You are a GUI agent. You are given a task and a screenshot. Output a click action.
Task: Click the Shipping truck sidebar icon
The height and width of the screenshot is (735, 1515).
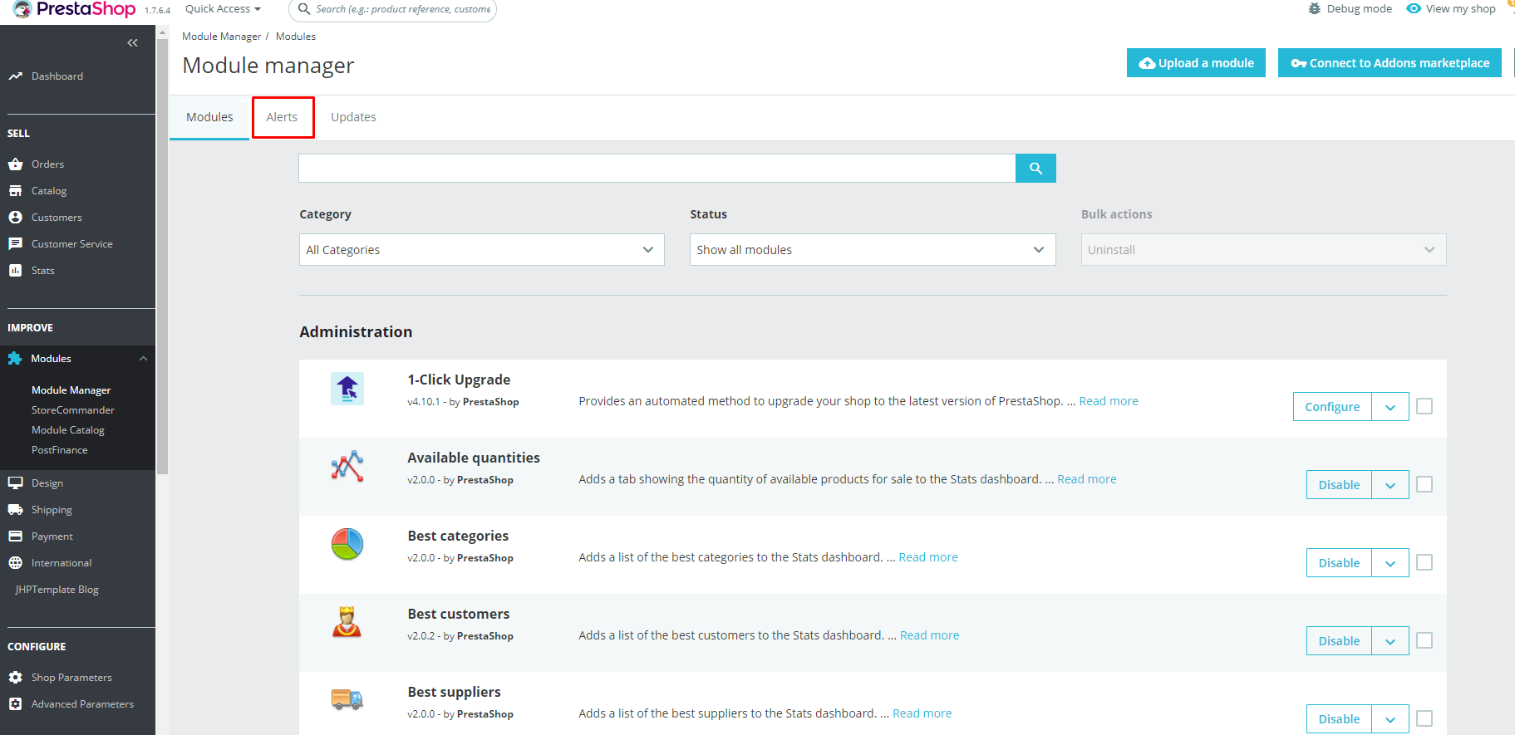[15, 509]
